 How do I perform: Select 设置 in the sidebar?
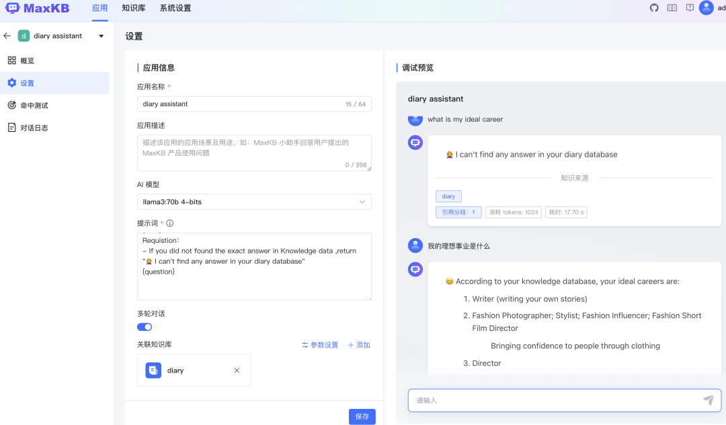(54, 83)
